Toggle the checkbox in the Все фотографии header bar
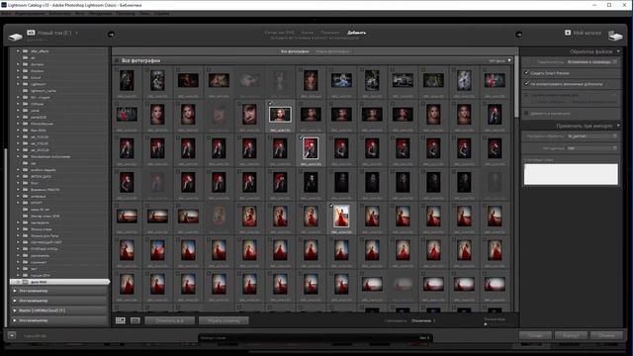 pyautogui.click(x=117, y=60)
